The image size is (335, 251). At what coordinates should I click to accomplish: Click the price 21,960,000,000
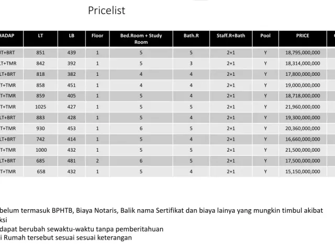303,107
